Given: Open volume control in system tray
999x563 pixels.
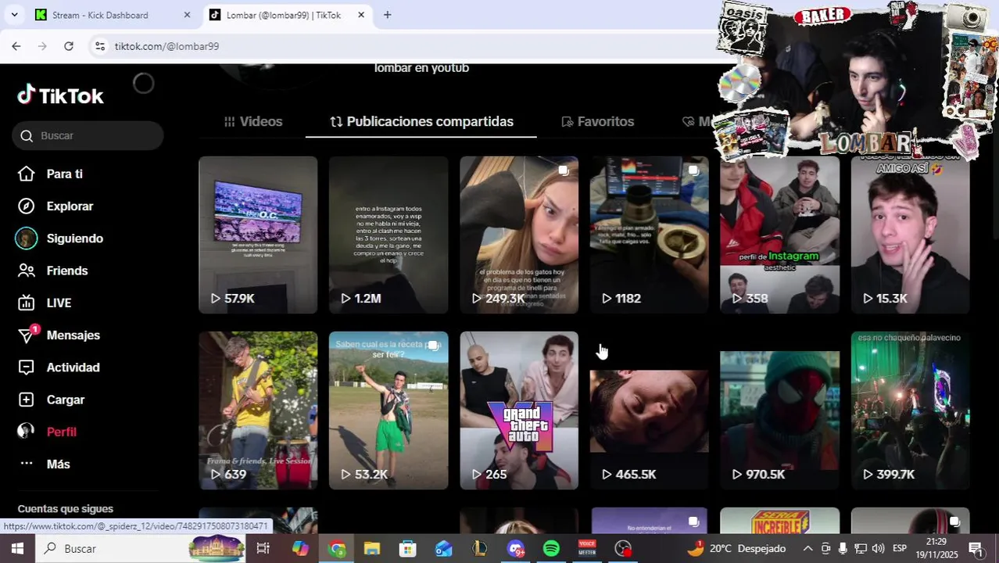Looking at the screenshot, I should click(x=878, y=548).
